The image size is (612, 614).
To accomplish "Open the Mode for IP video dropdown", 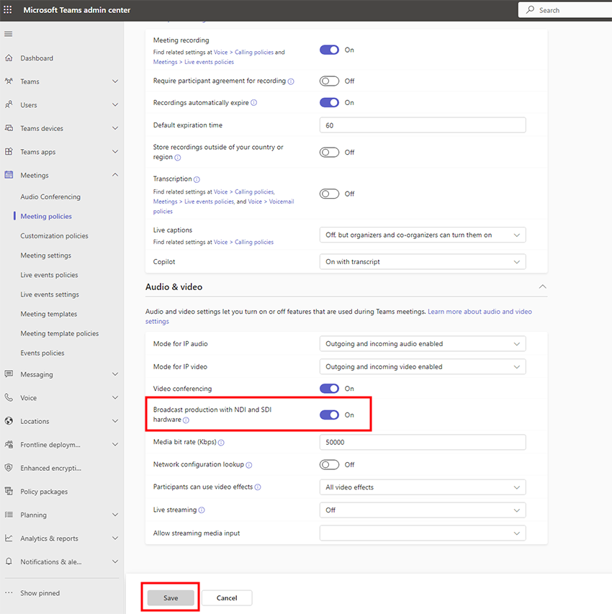I will (422, 366).
